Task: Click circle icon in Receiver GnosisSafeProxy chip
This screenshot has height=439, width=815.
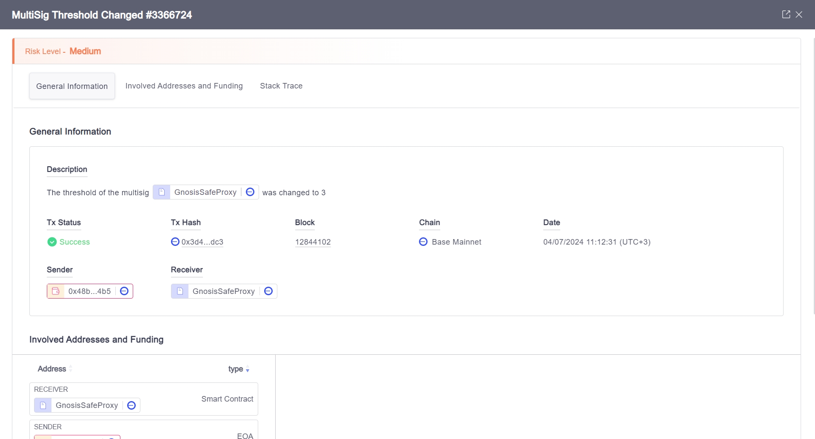Action: tap(268, 291)
